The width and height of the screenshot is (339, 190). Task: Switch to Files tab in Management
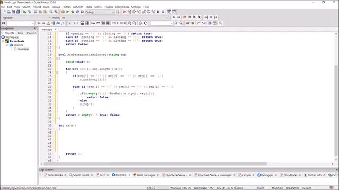[20, 33]
